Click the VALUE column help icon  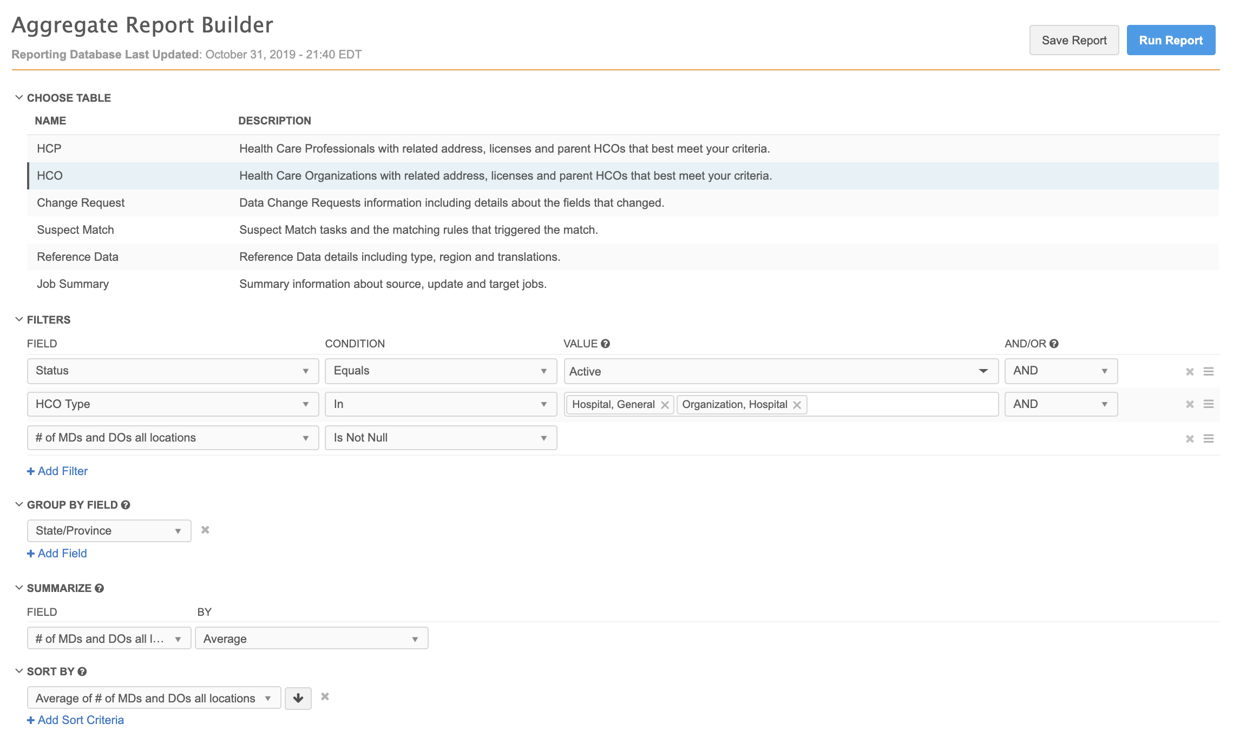pos(606,344)
